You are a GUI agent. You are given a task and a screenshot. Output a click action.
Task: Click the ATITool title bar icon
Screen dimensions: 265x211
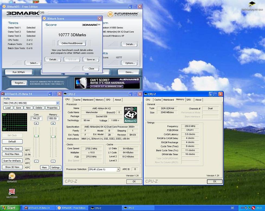click(3, 94)
